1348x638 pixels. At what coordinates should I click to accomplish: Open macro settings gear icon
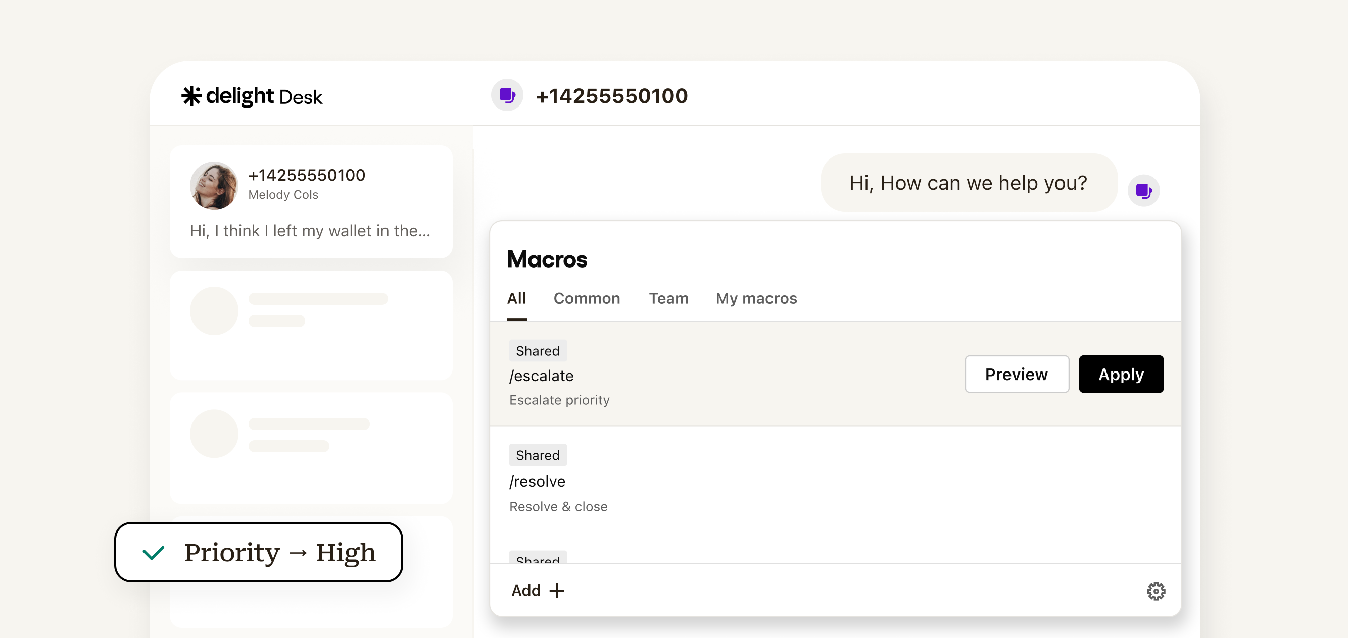pos(1156,591)
